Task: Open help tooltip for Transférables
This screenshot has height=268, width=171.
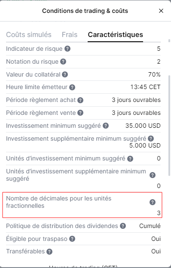Action: (49, 252)
